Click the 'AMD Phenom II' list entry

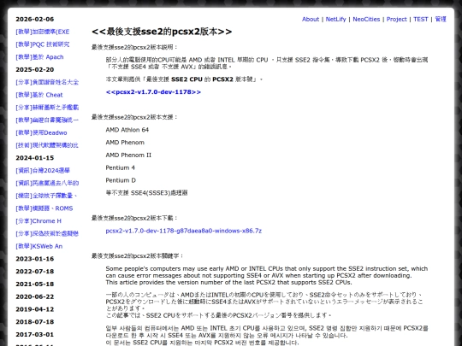(128, 155)
